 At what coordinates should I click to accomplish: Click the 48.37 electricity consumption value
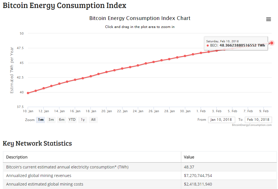(189, 167)
